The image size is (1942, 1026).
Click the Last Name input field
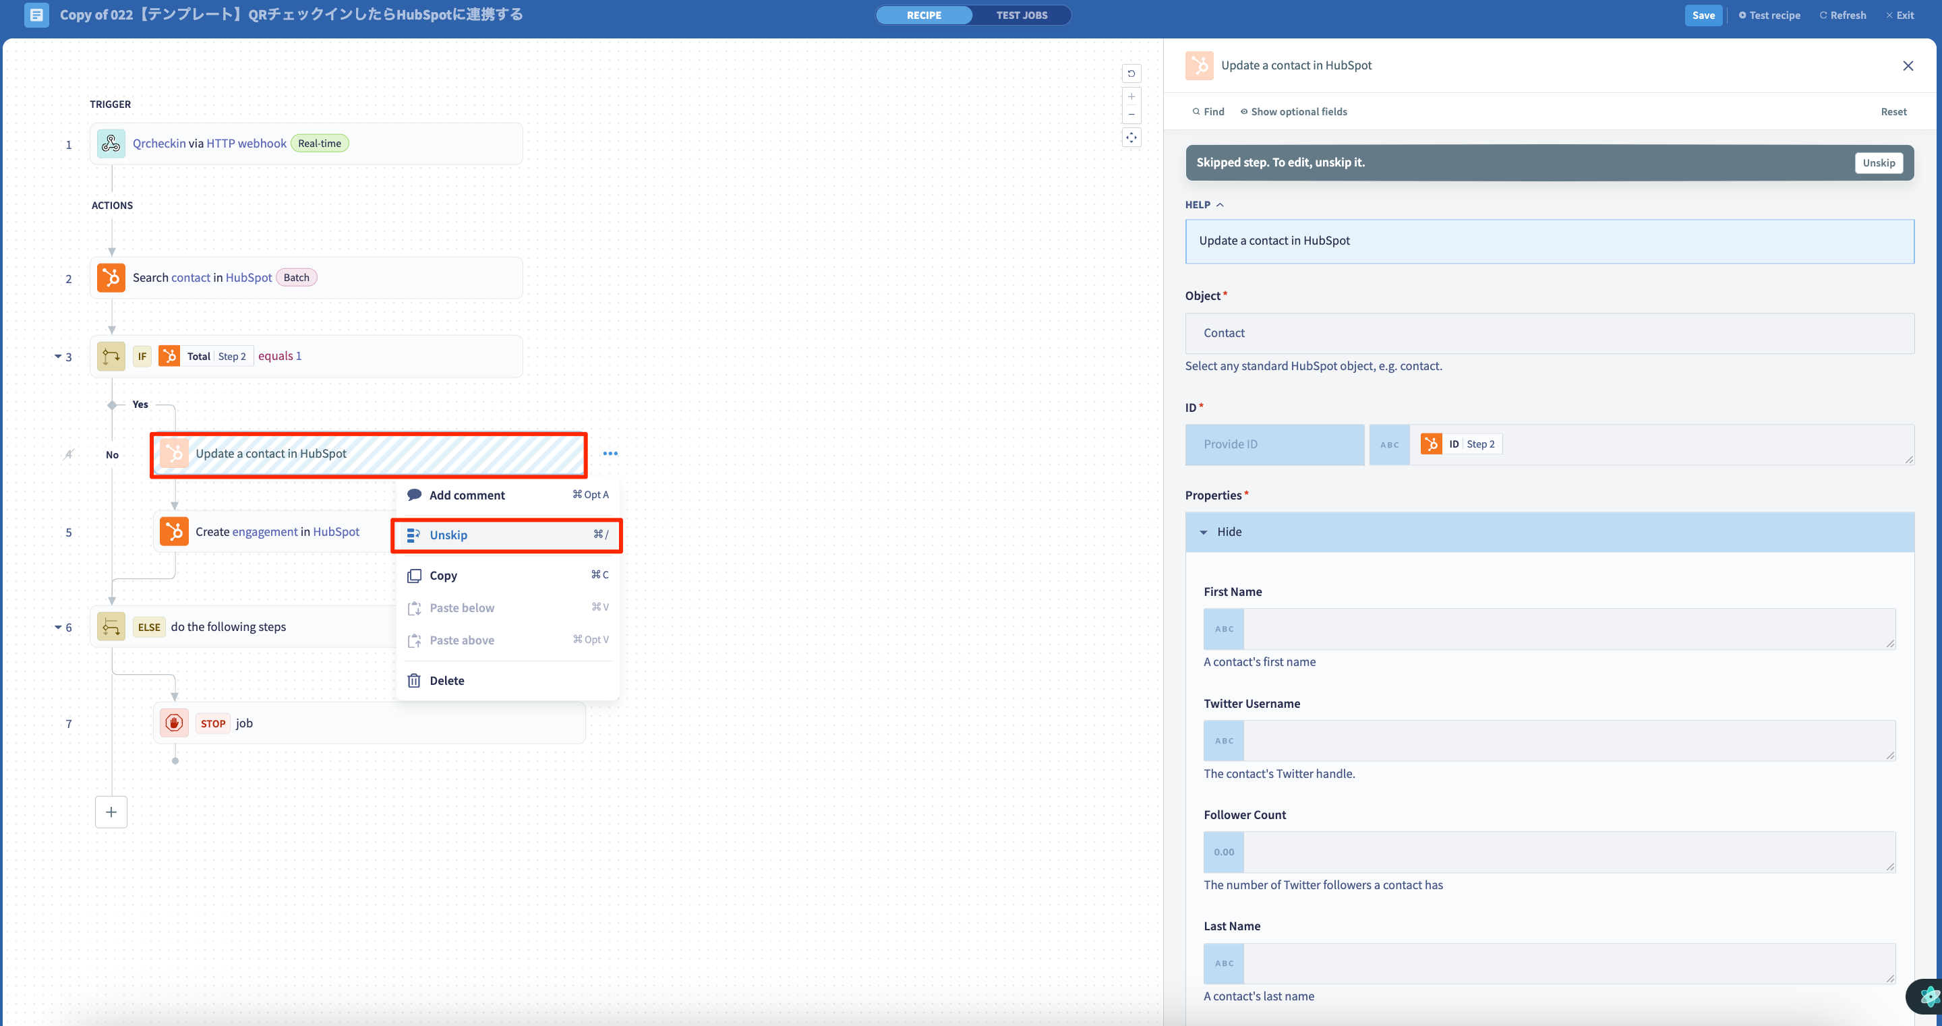click(x=1569, y=963)
